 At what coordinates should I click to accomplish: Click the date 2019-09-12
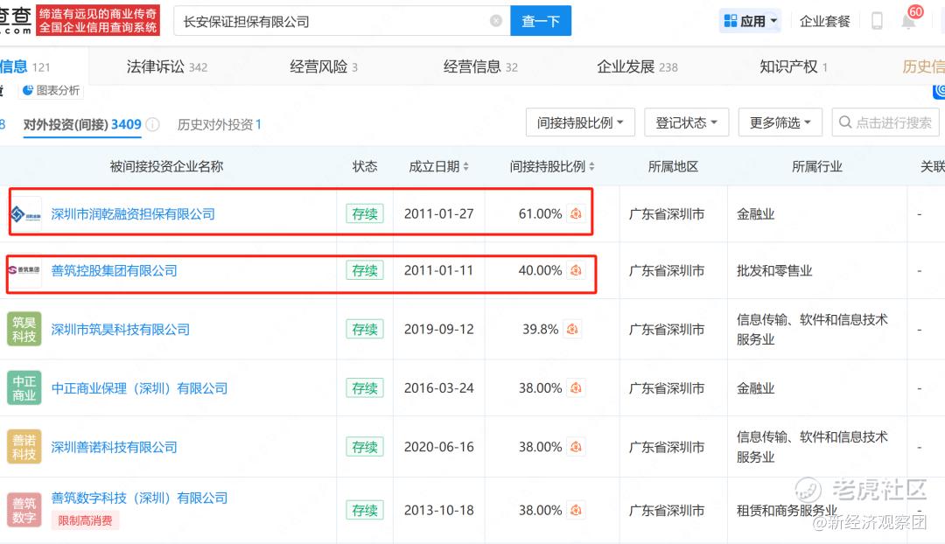(438, 329)
